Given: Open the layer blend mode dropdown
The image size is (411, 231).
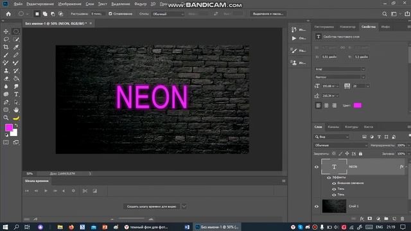Looking at the screenshot, I should coord(340,146).
